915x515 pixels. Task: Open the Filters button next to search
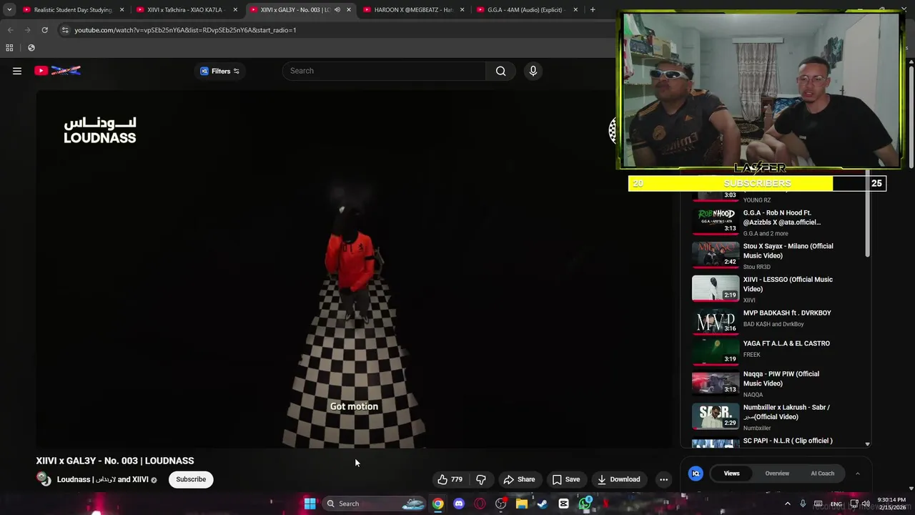click(x=220, y=71)
